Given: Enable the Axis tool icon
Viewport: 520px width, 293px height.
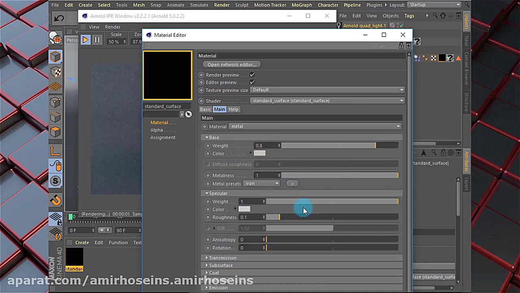Looking at the screenshot, I should tap(56, 151).
